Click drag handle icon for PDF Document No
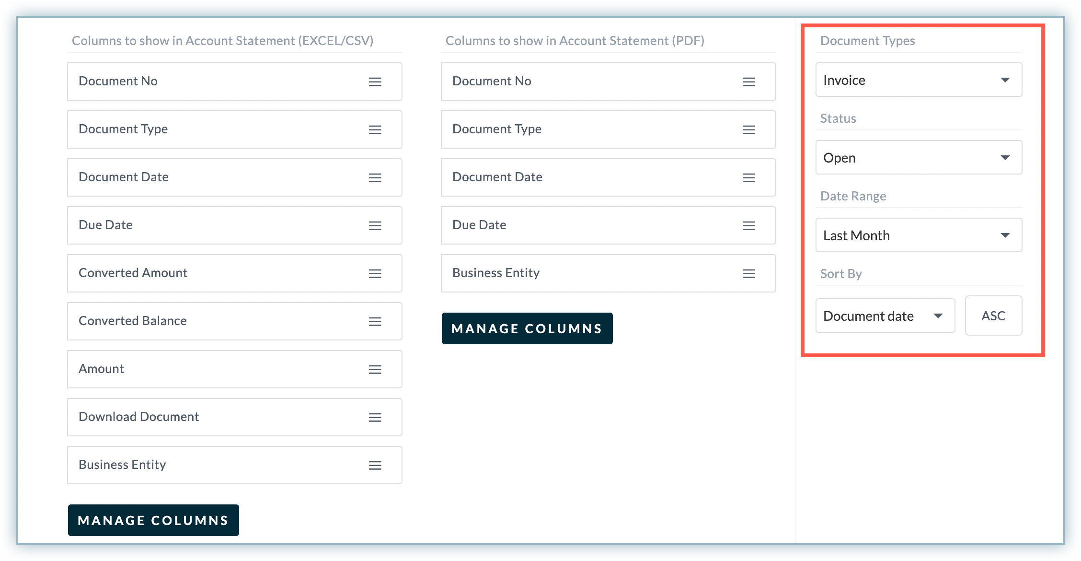 748,82
